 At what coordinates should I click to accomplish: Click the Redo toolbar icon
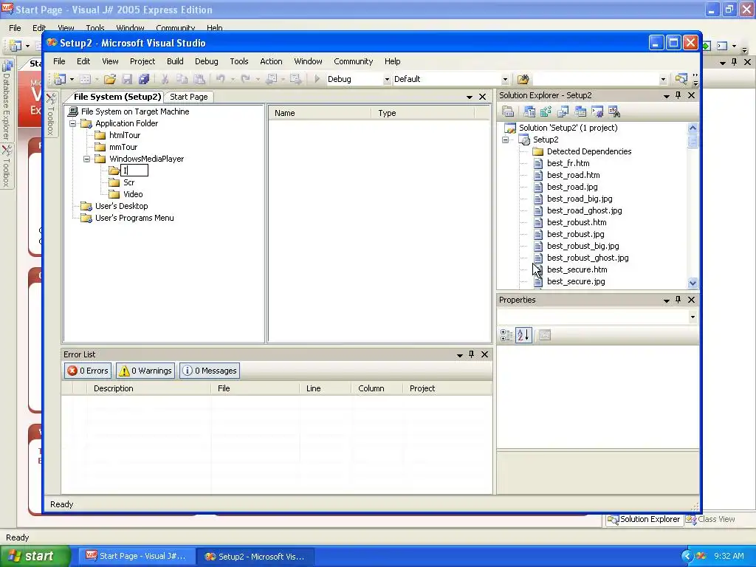click(245, 79)
